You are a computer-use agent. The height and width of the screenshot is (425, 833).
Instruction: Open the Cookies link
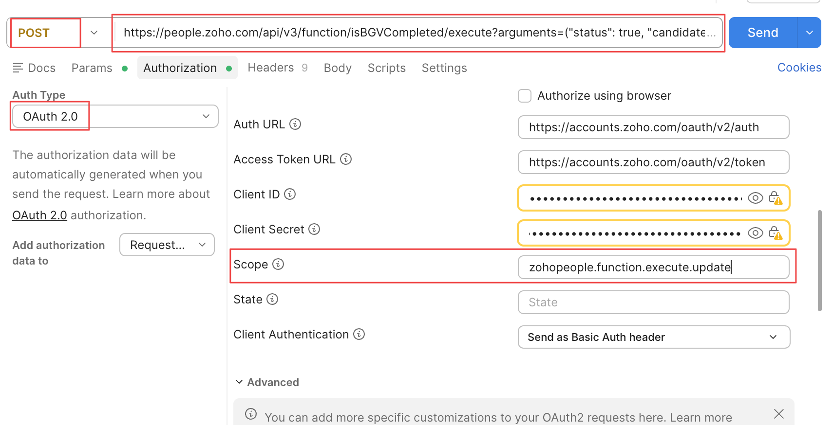(799, 67)
